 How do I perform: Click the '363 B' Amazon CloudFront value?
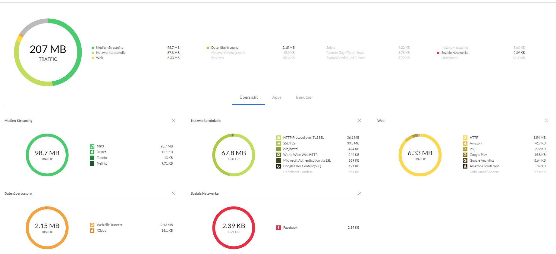541,166
